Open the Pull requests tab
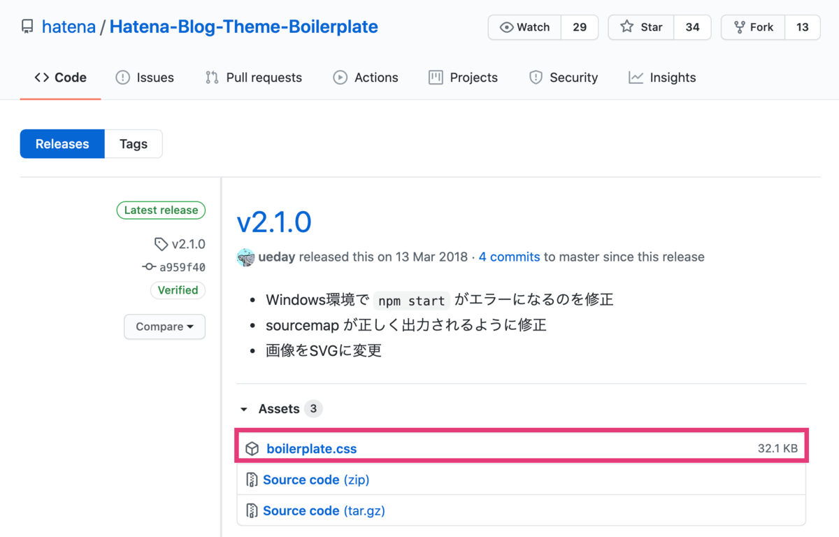 click(x=254, y=78)
